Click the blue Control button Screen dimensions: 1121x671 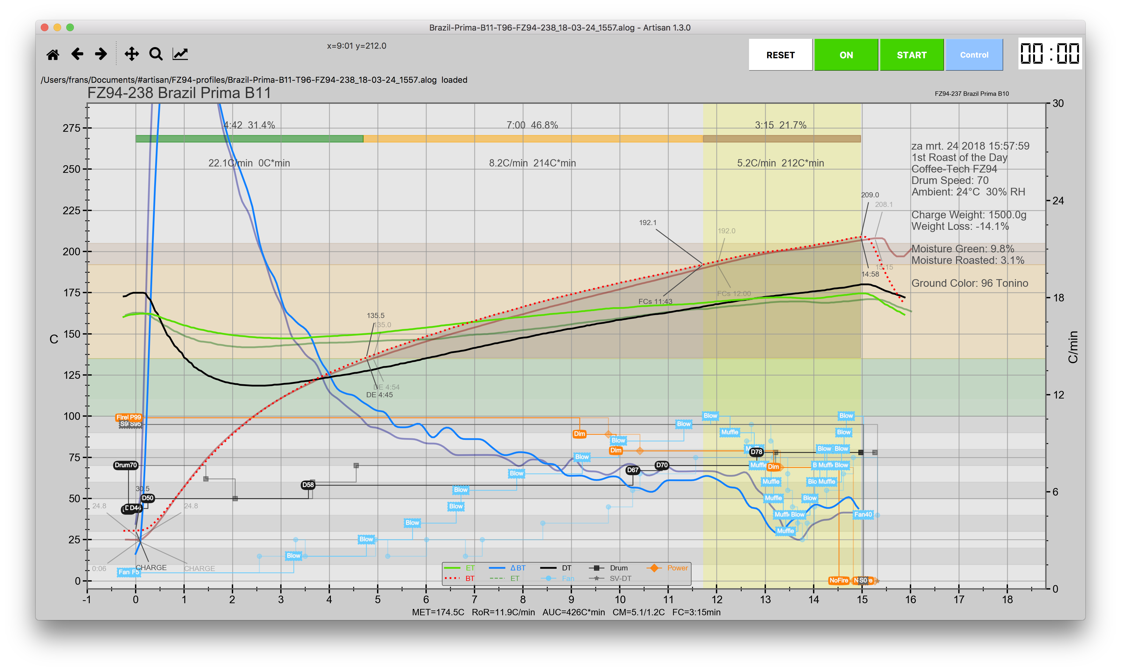point(974,55)
